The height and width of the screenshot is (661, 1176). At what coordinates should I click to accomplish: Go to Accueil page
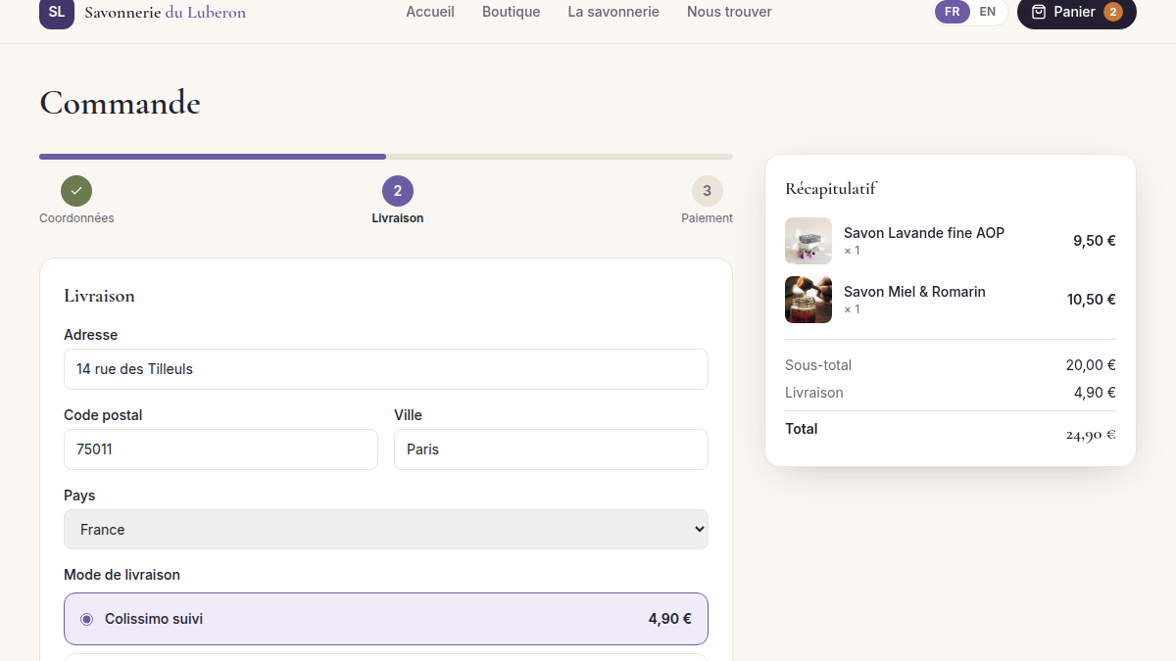pos(430,12)
